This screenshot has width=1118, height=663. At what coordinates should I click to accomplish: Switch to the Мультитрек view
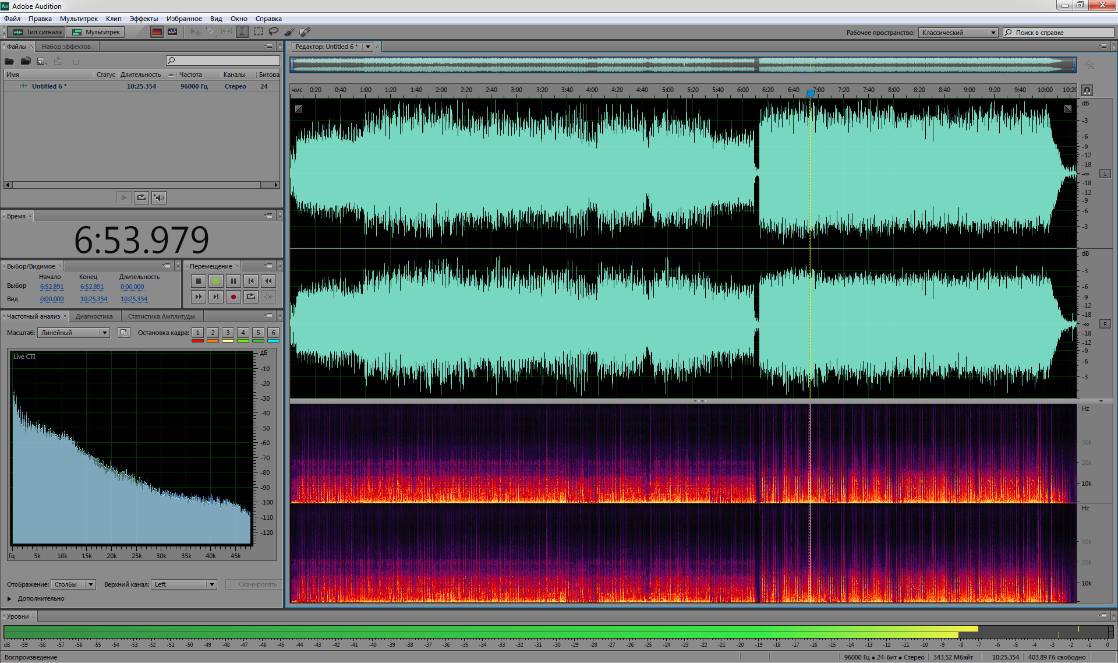(96, 32)
